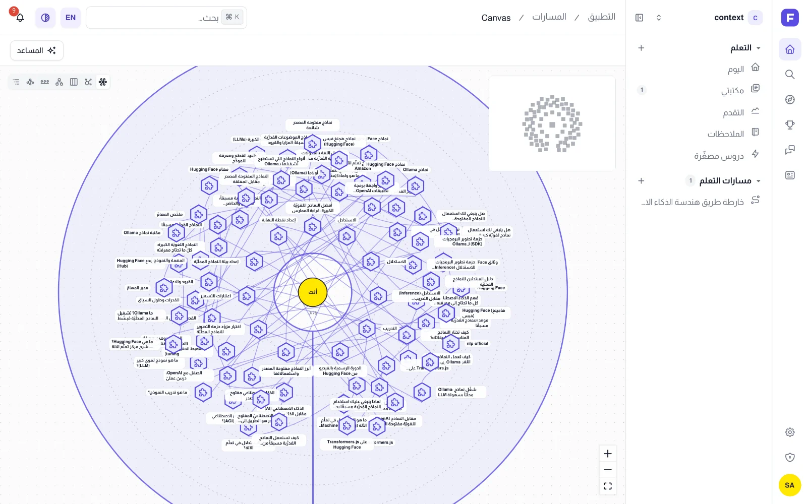The image size is (807, 504).
Task: Zoom in on the canvas
Action: [x=608, y=454]
